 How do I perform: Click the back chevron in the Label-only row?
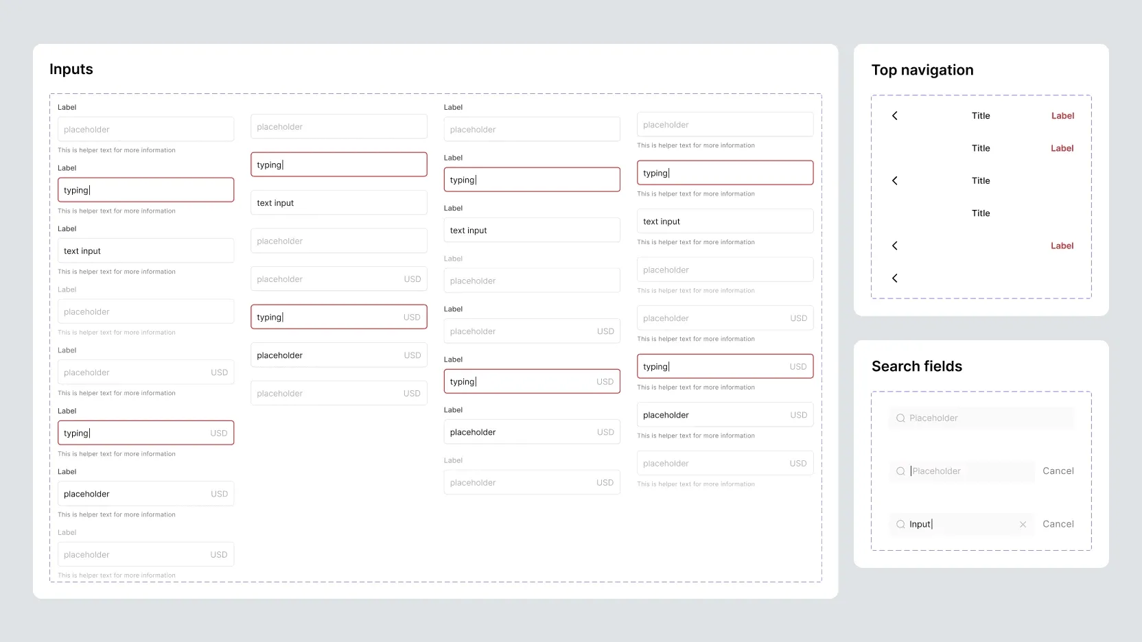tap(894, 246)
